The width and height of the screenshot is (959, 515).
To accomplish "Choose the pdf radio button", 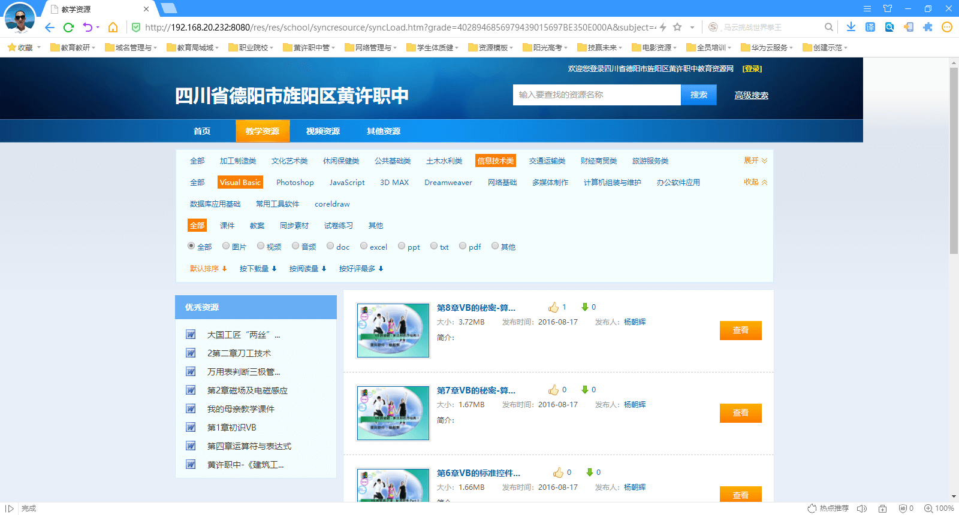I will pyautogui.click(x=463, y=246).
